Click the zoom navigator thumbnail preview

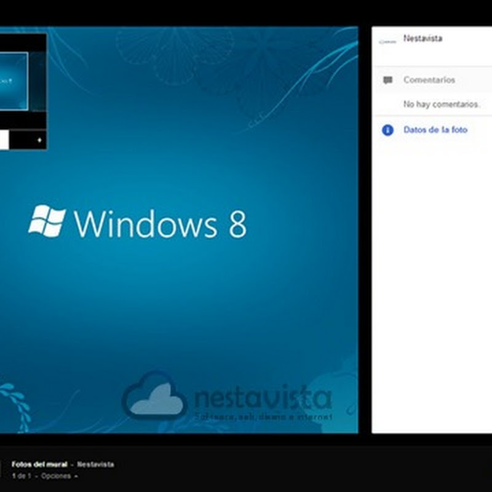(14, 81)
